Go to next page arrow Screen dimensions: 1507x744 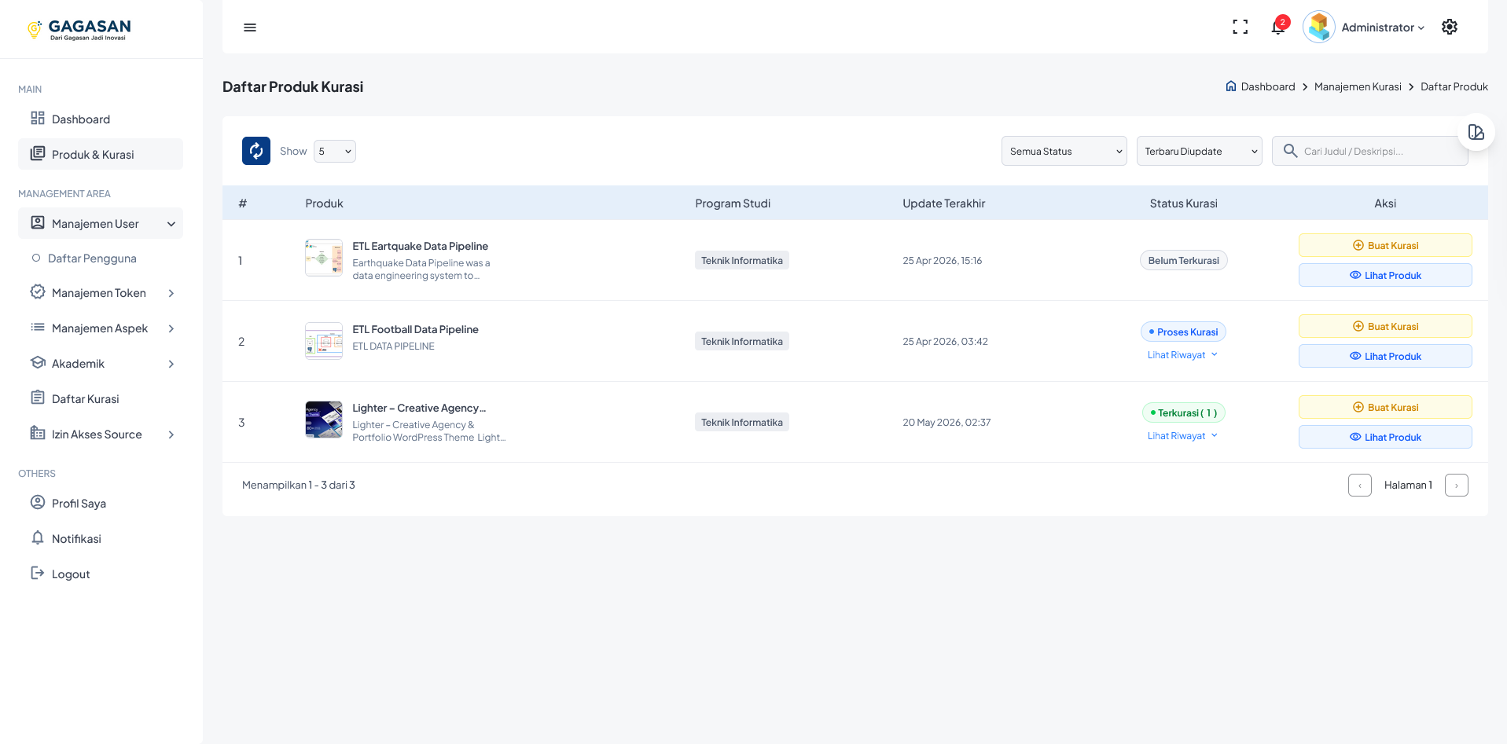point(1457,486)
